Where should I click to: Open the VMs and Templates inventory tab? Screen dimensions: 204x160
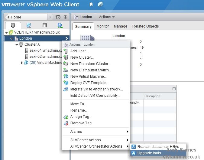[29, 25]
